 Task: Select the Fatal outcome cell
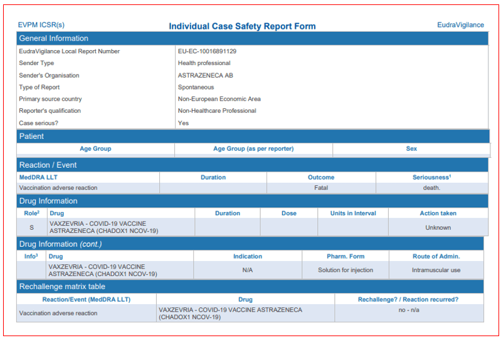point(321,188)
